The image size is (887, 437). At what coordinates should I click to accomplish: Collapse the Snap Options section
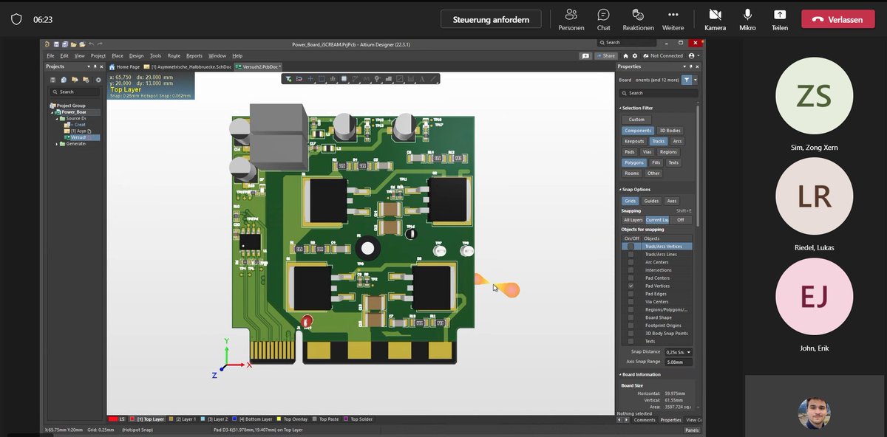[622, 189]
